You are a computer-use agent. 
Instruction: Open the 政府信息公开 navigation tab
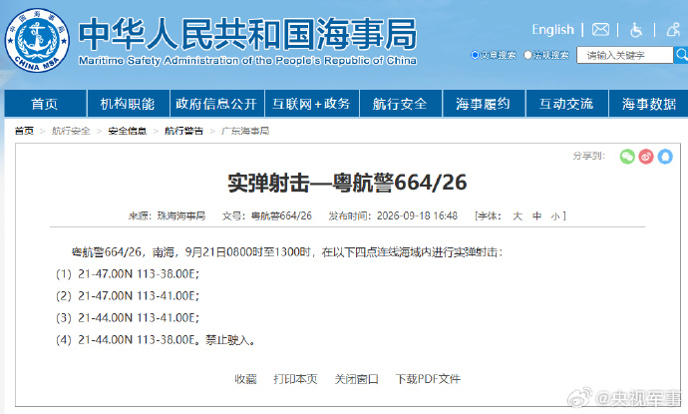pyautogui.click(x=216, y=104)
